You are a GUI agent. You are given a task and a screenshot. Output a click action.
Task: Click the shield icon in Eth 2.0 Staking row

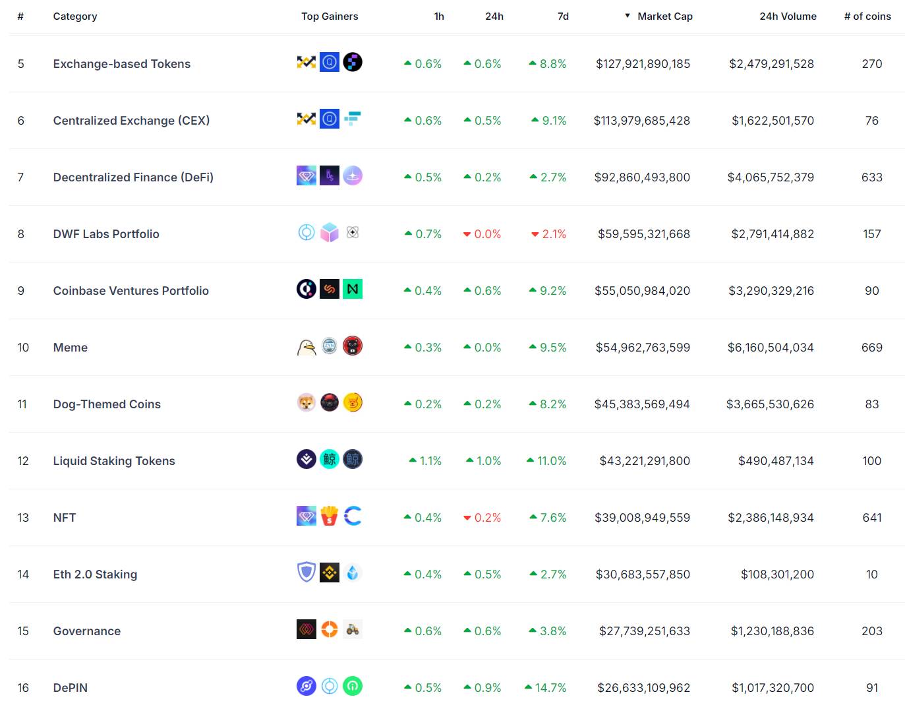point(307,573)
